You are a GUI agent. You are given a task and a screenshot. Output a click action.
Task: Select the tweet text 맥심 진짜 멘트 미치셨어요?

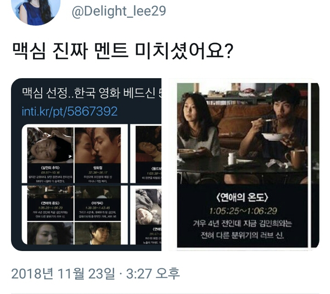coord(123,50)
